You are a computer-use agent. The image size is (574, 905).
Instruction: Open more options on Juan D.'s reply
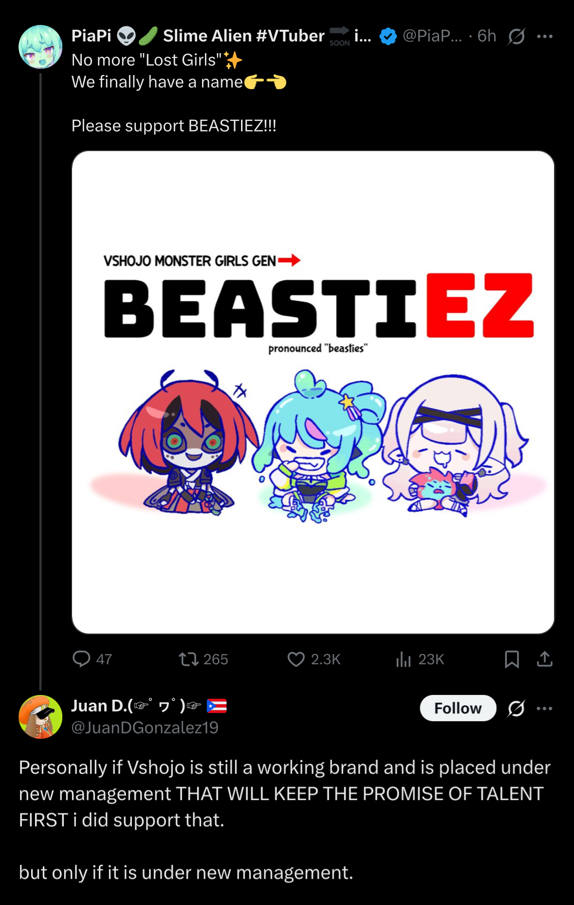(544, 708)
